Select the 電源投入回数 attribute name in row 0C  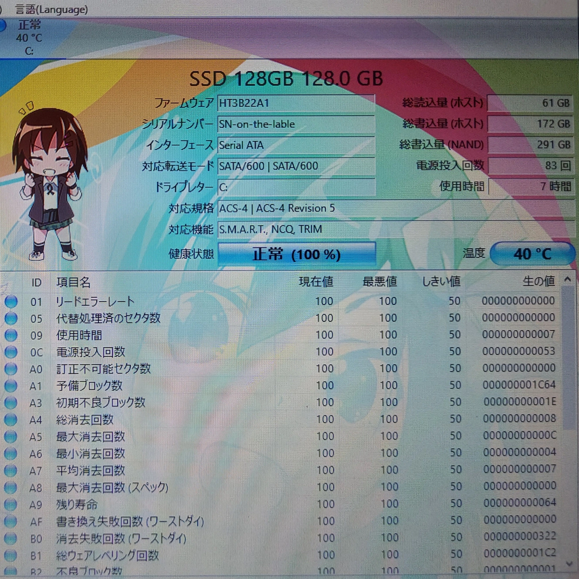[x=91, y=352]
